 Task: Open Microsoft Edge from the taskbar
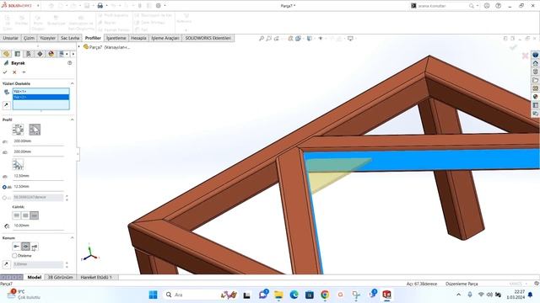click(294, 295)
